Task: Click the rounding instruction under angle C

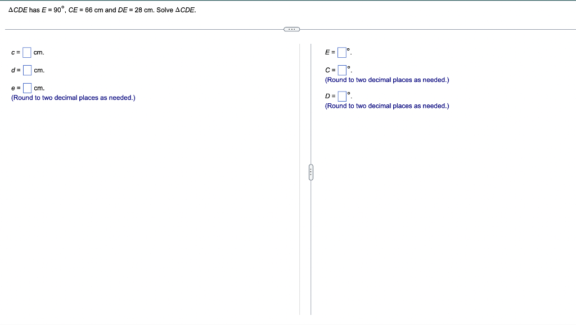Action: pos(387,80)
